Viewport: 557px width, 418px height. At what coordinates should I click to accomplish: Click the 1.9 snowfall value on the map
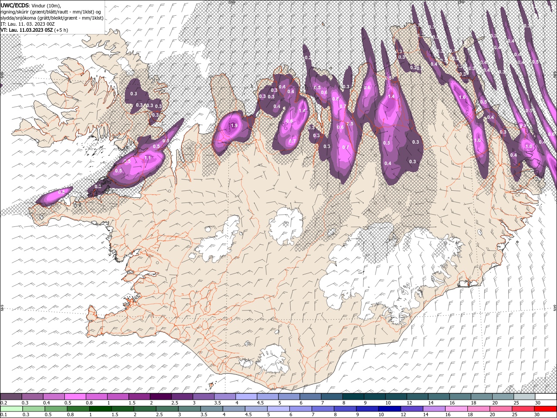pos(234,126)
